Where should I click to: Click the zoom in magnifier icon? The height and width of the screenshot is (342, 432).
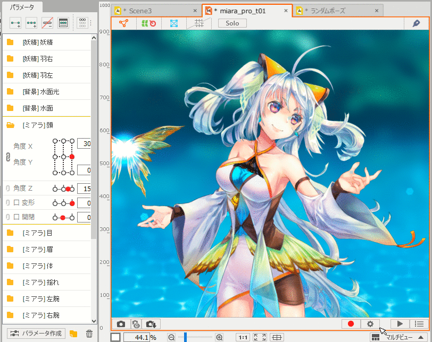pyautogui.click(x=219, y=337)
